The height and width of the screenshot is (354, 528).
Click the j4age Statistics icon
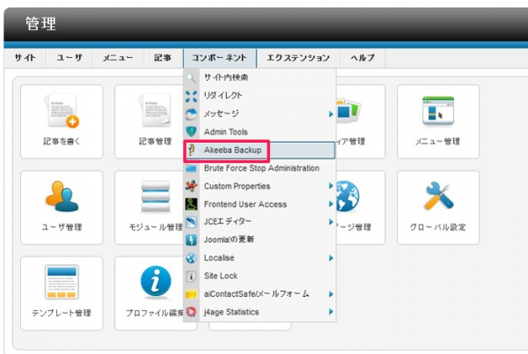click(x=191, y=312)
